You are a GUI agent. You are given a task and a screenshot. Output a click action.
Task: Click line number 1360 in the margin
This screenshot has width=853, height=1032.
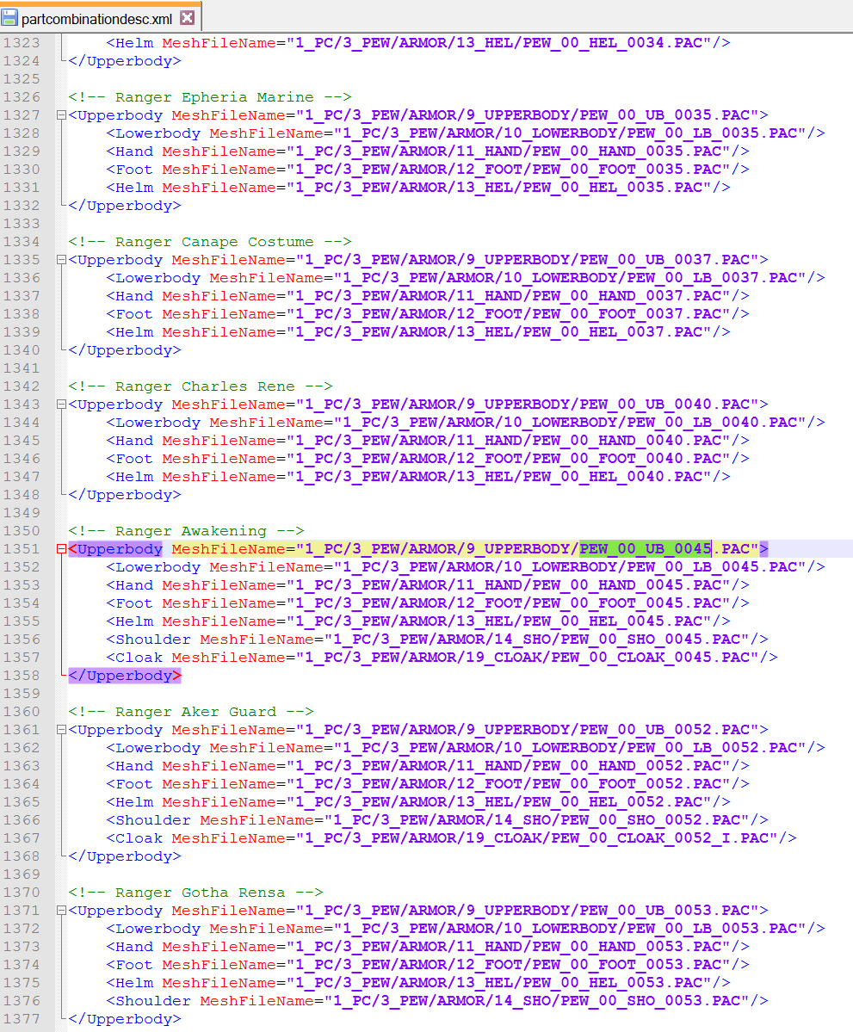coord(22,712)
